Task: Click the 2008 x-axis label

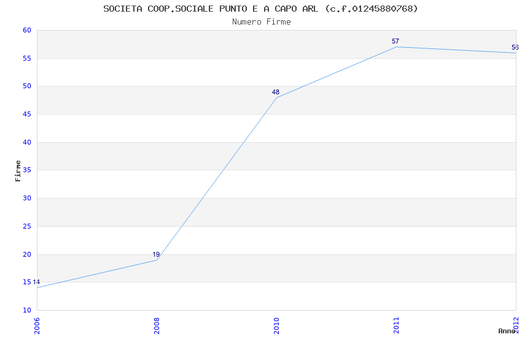Action: pos(157,325)
